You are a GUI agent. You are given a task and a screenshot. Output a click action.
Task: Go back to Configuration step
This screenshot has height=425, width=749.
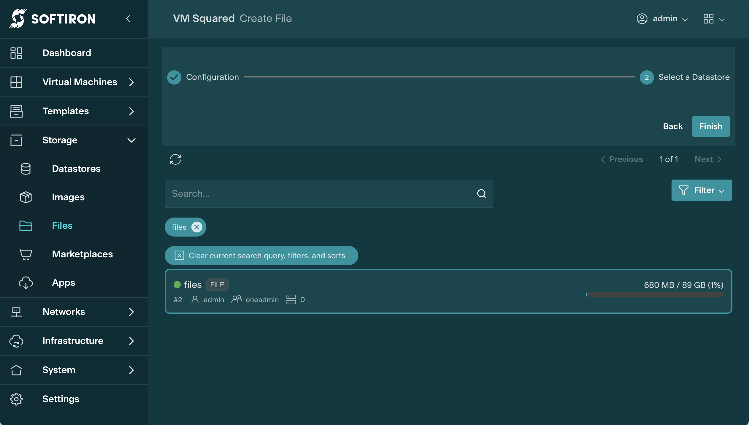[673, 126]
